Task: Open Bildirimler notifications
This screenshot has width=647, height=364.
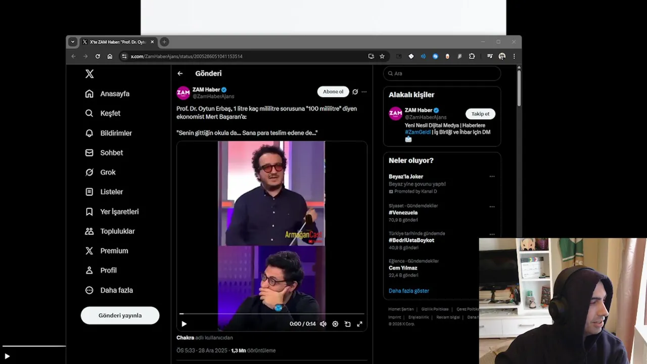Action: click(108, 133)
